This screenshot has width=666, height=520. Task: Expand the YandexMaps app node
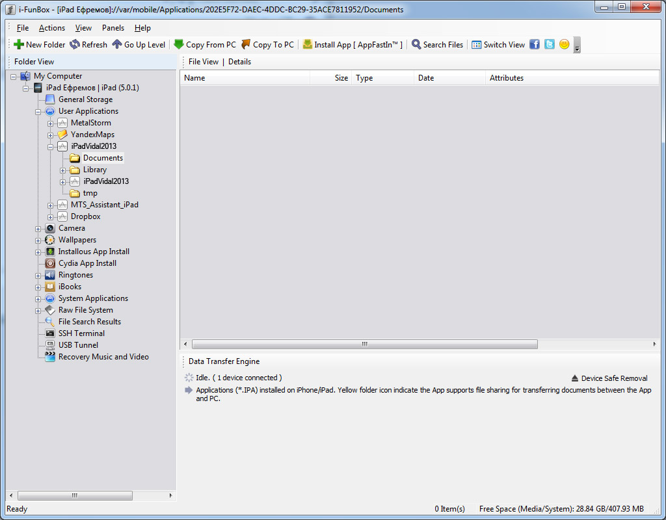(50, 135)
